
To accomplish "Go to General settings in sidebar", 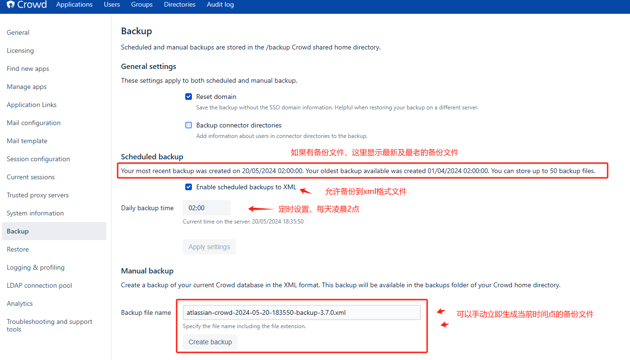I will click(18, 32).
